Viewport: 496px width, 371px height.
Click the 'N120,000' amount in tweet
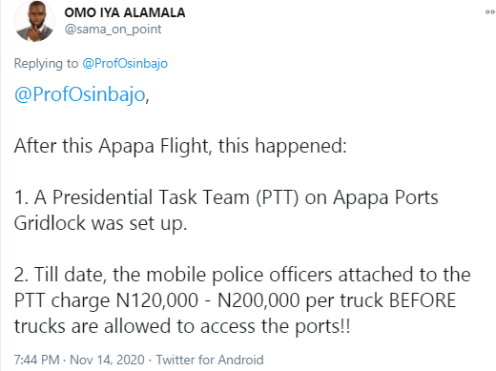click(x=157, y=300)
